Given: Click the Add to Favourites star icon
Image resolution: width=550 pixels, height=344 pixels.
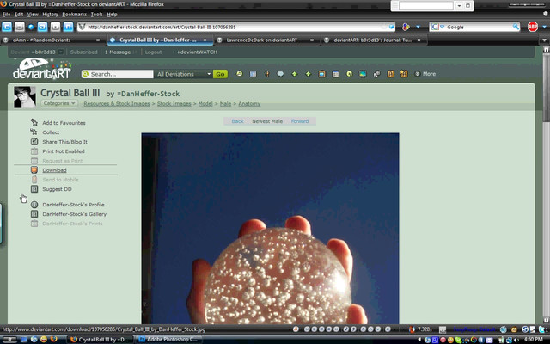Looking at the screenshot, I should [x=34, y=122].
